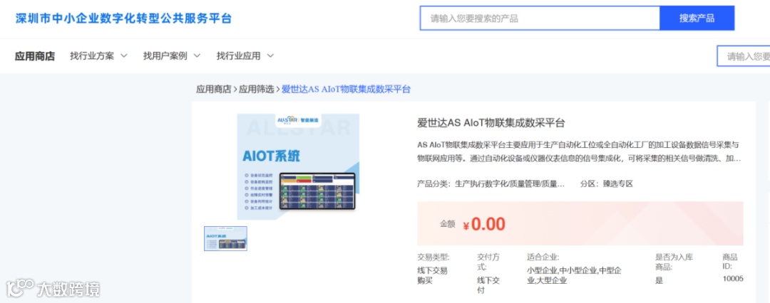Click the product title 爱世达AS AIoT物联集成数采平台
This screenshot has height=303, width=770.
coord(491,122)
